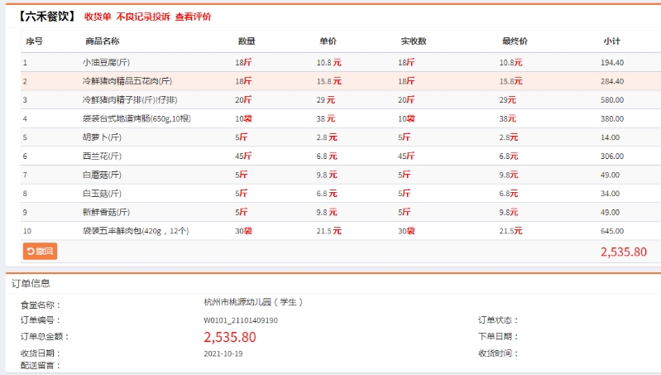The width and height of the screenshot is (661, 375).
Task: Click order total amount 2,535.80
Action: click(x=230, y=337)
